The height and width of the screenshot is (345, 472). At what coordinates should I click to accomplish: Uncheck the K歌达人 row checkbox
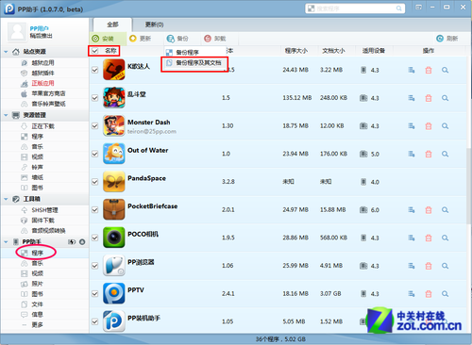94,70
